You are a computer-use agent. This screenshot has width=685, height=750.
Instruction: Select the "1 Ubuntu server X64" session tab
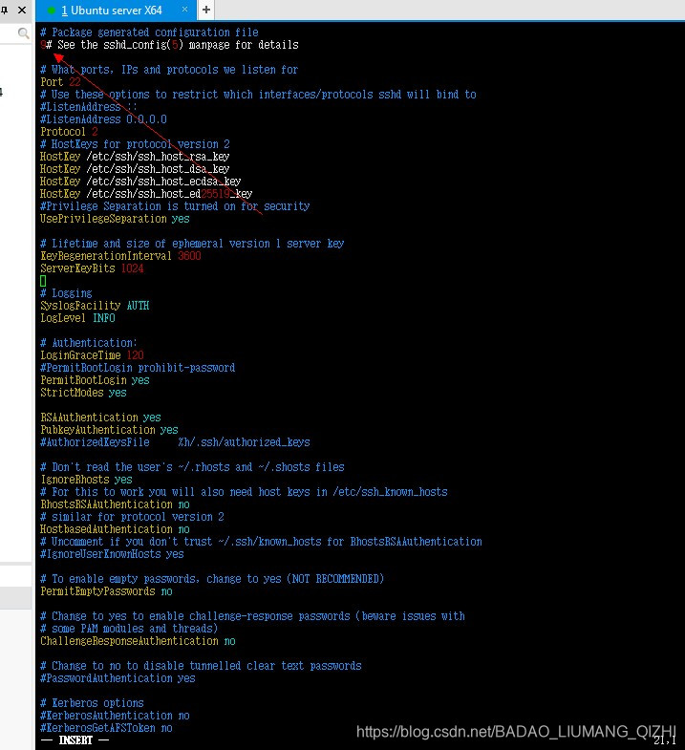tap(116, 11)
